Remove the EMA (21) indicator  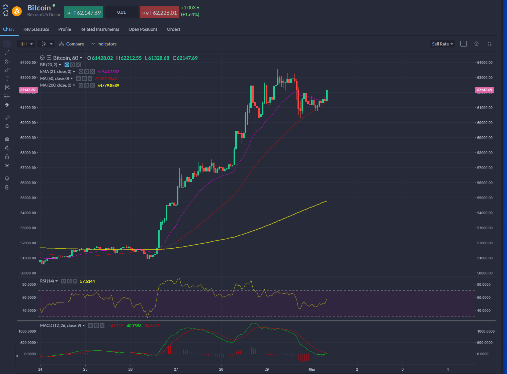click(x=92, y=72)
